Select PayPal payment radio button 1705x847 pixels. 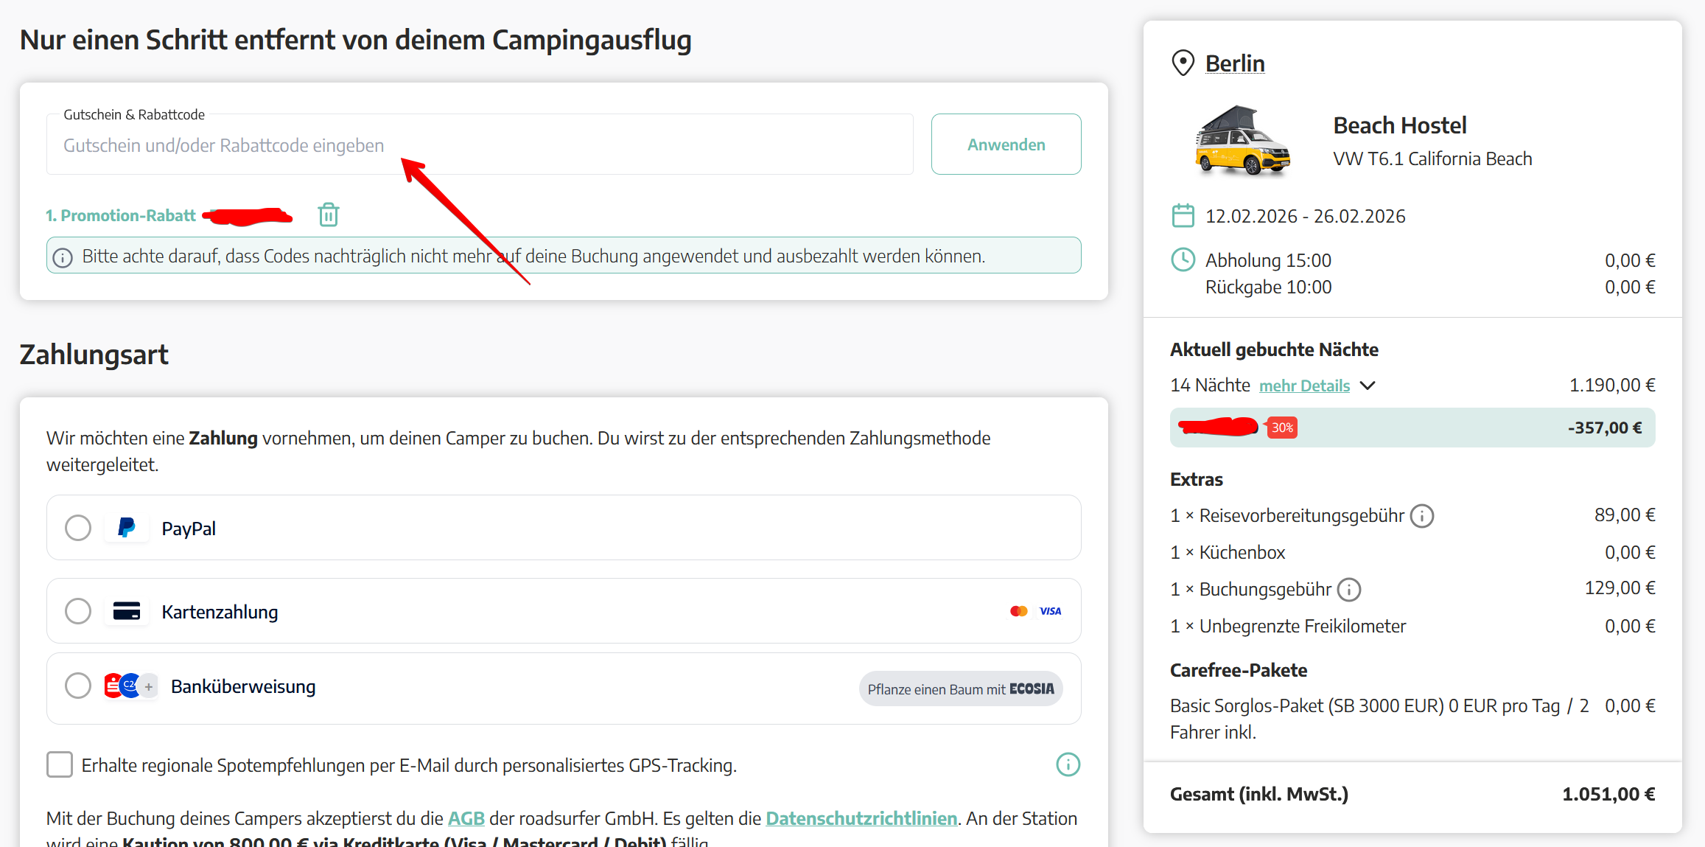[78, 528]
